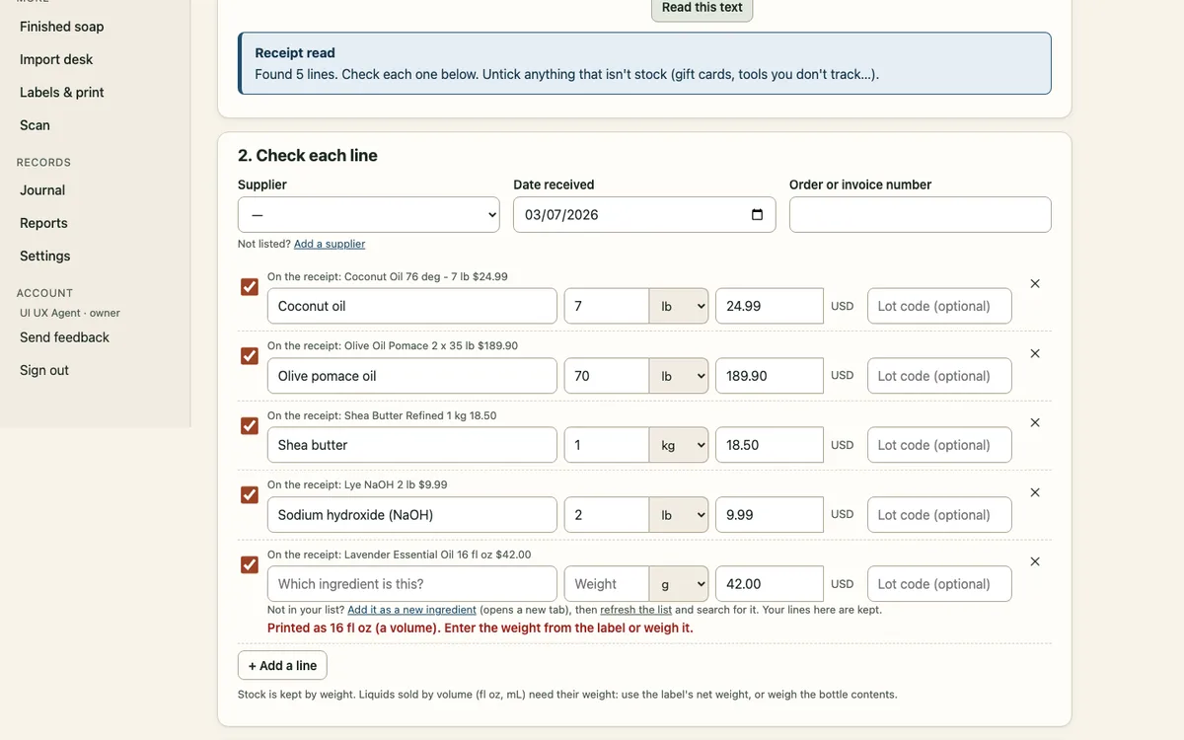This screenshot has height=740, width=1184.
Task: Open unit dropdown for Sodium hydroxide
Action: [x=679, y=515]
